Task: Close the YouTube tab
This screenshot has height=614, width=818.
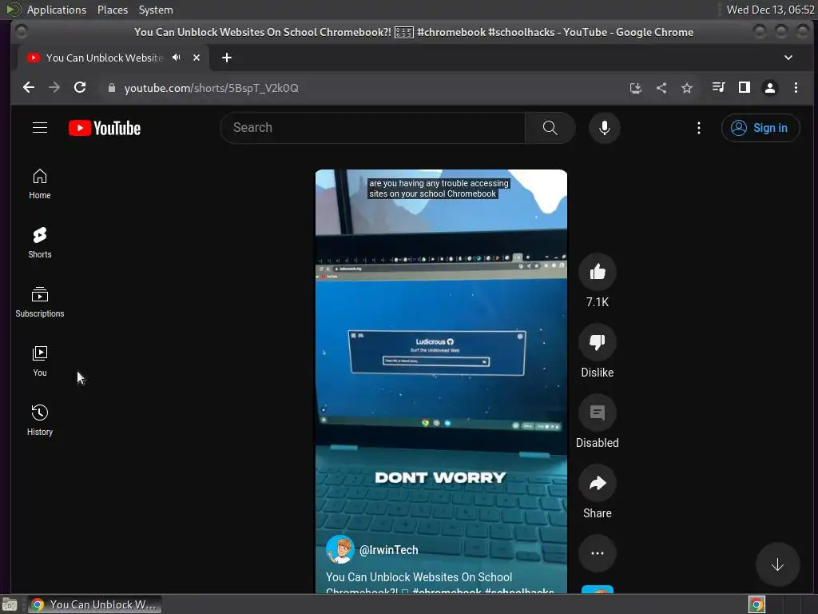Action: 197,58
